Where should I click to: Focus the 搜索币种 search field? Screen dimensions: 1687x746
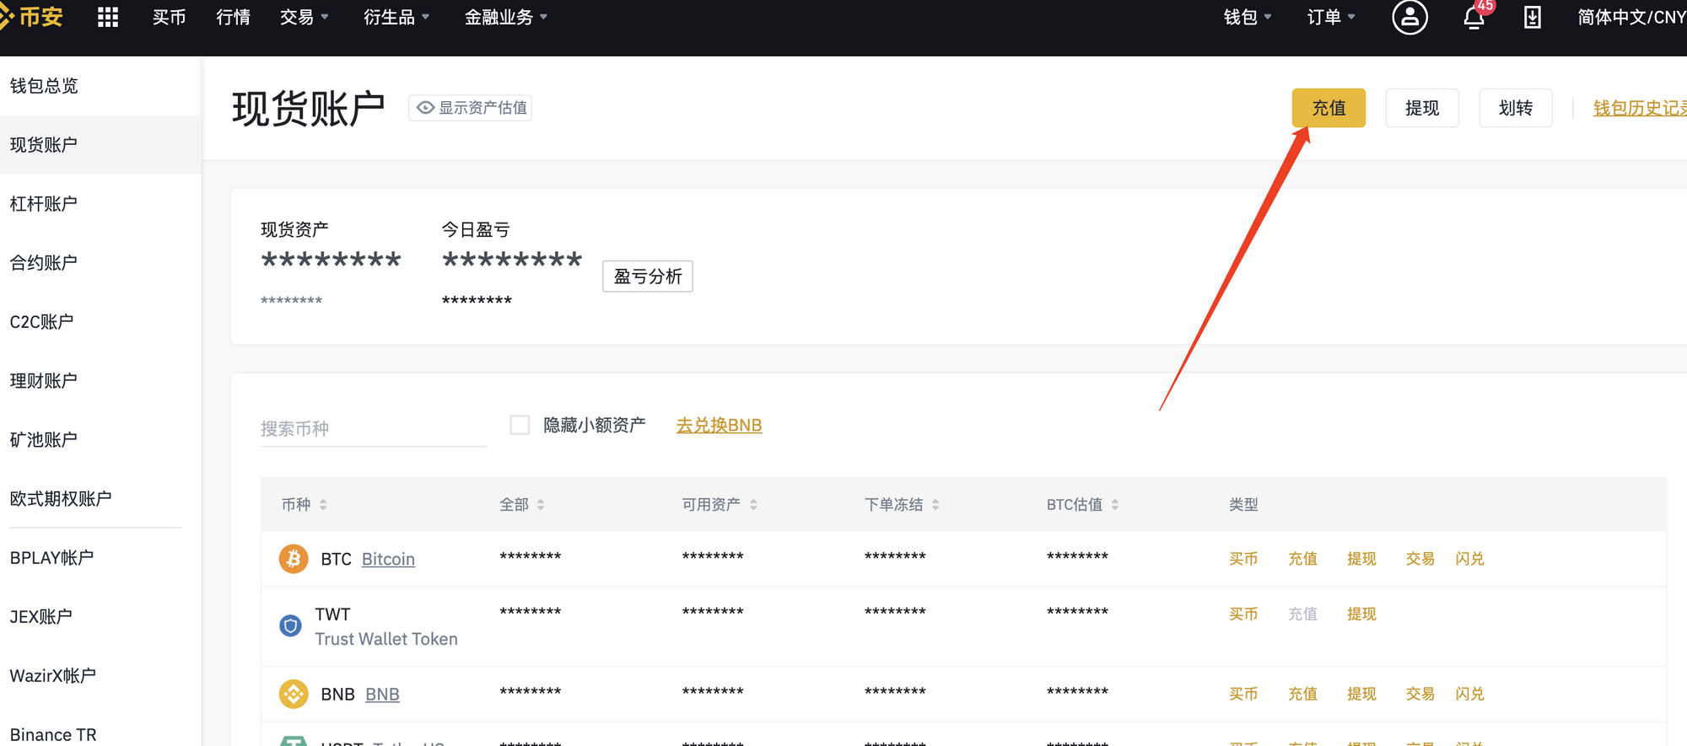[373, 428]
